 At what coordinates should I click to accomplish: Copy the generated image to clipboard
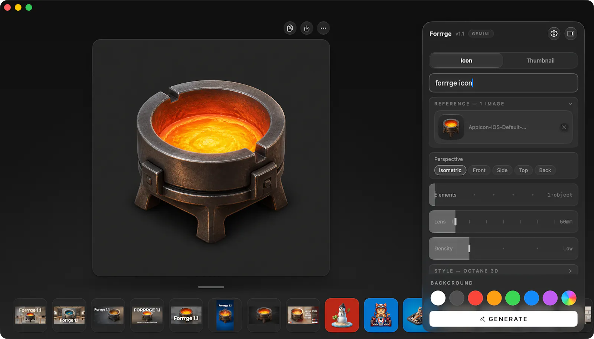click(290, 28)
